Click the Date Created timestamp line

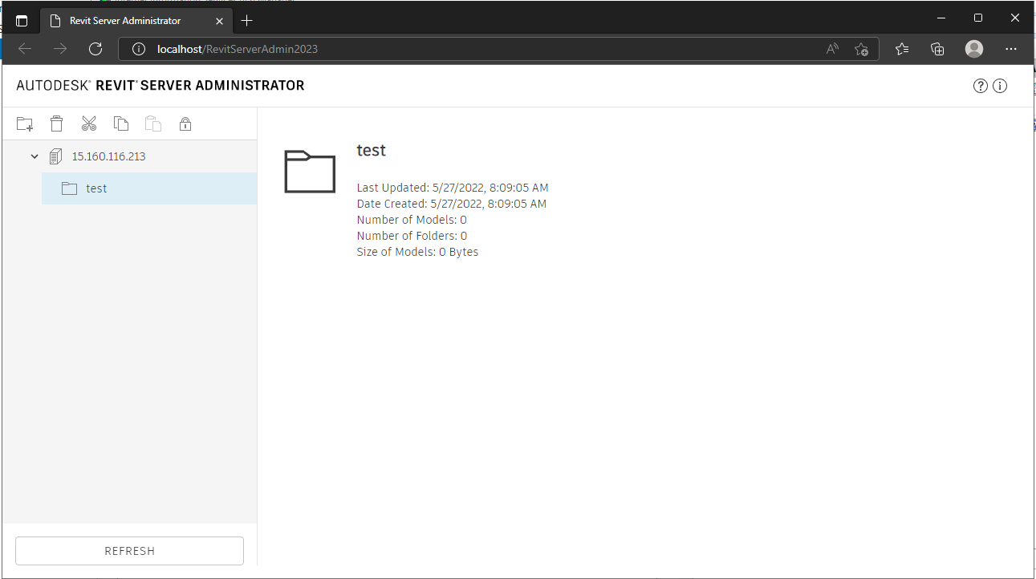pos(451,204)
